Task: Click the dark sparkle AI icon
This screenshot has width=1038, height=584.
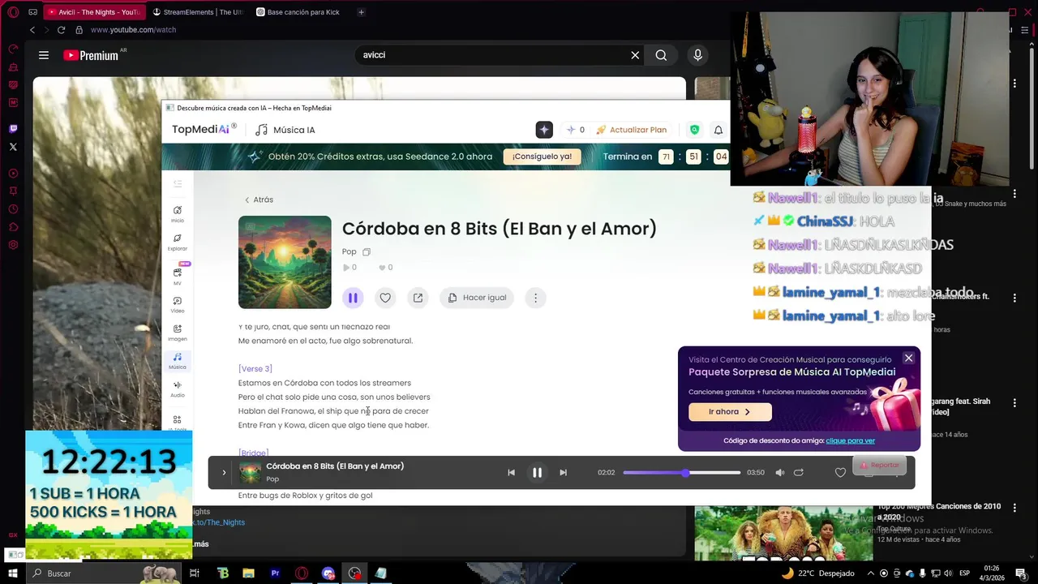Action: pyautogui.click(x=544, y=130)
